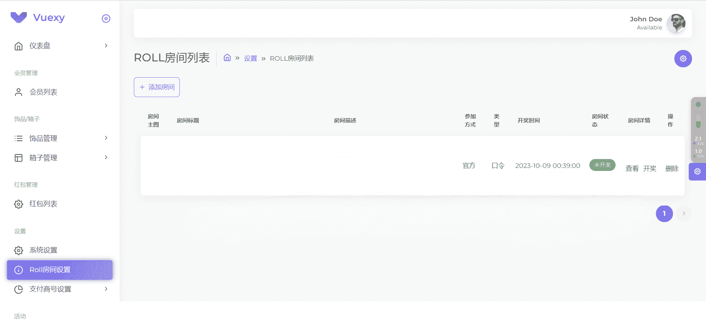
Task: Click the 房间描述 column header
Action: pyautogui.click(x=345, y=121)
